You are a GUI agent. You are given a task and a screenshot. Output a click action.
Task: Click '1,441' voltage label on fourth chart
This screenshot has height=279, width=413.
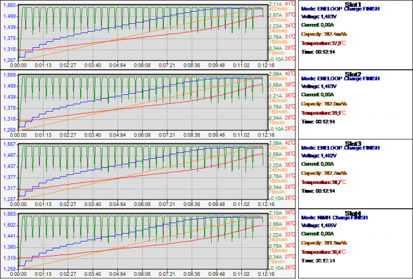[x=9, y=236]
